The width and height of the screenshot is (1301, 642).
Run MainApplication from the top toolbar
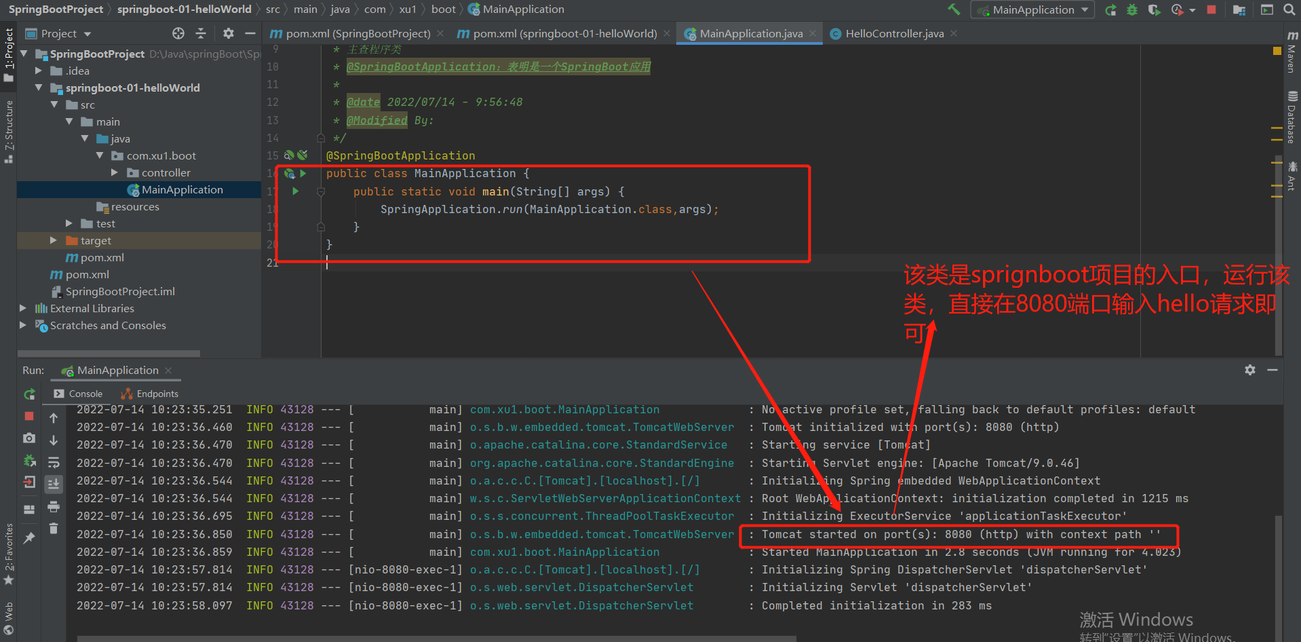pos(1111,10)
